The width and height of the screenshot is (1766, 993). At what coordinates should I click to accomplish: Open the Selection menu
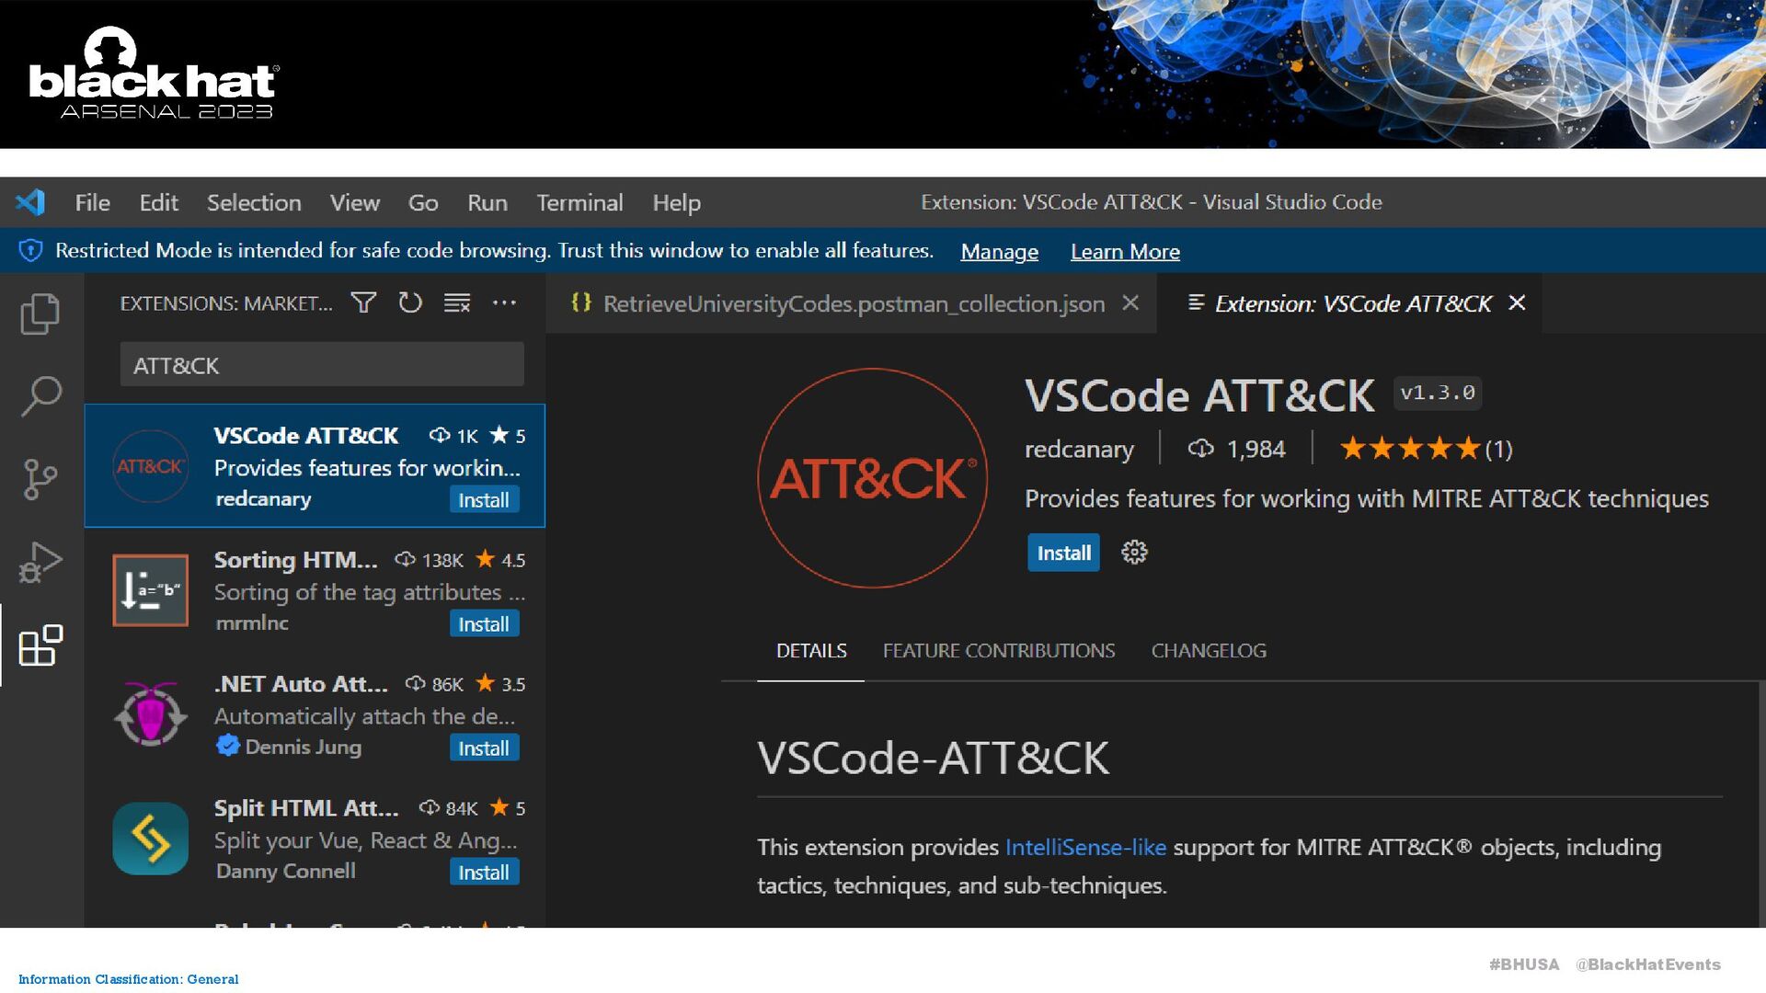pyautogui.click(x=254, y=202)
